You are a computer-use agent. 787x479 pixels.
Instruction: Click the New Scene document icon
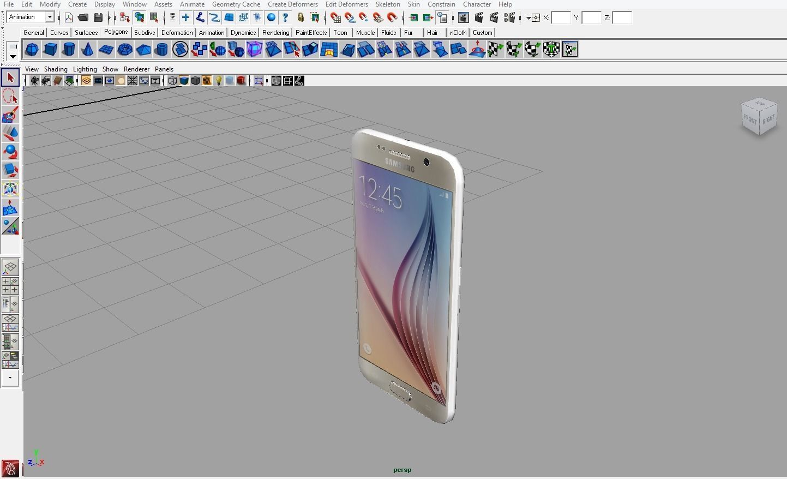68,17
